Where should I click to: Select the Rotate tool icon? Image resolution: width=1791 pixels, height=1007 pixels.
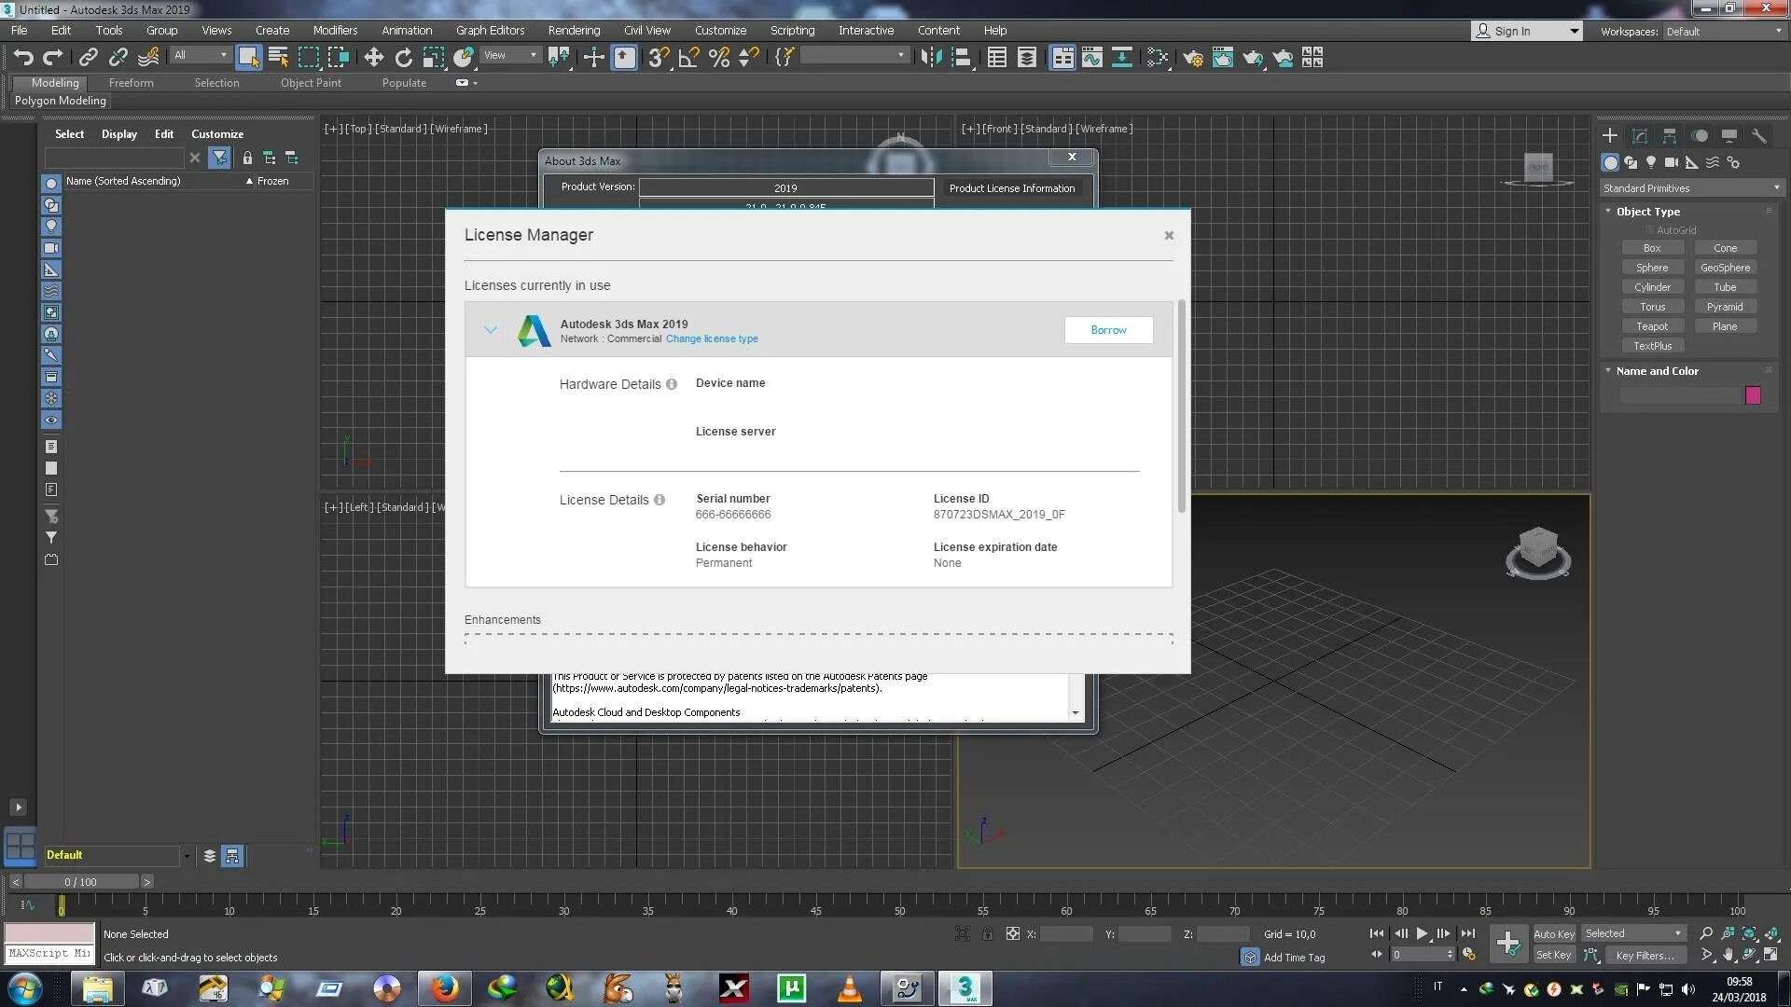[x=403, y=58]
